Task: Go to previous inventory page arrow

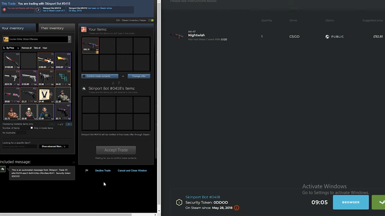Action: [x=52, y=124]
